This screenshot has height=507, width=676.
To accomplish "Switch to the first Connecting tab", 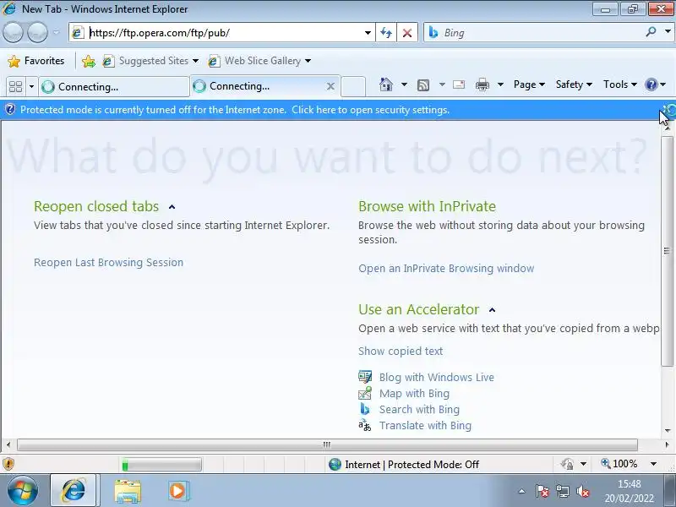I will pyautogui.click(x=114, y=87).
